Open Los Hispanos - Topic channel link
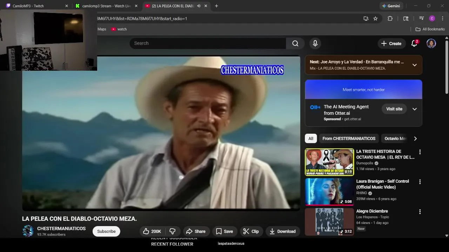The width and height of the screenshot is (449, 252). 373,217
